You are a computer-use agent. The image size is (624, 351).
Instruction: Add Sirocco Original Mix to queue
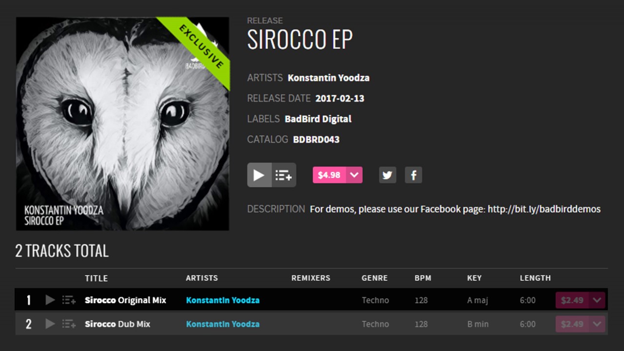click(69, 300)
